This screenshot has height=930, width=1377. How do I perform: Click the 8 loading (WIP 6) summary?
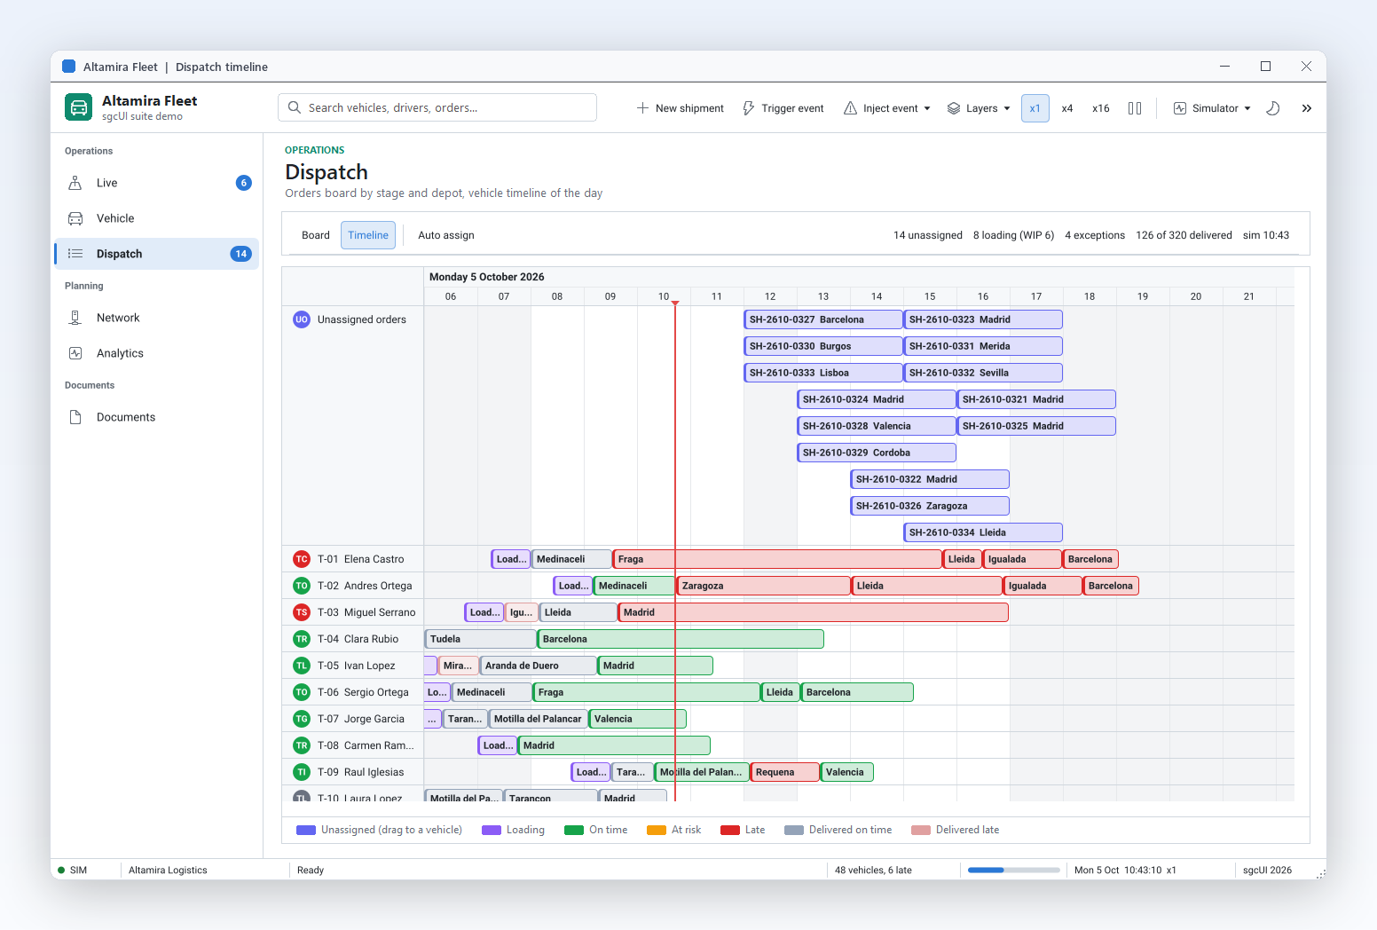pos(1013,235)
